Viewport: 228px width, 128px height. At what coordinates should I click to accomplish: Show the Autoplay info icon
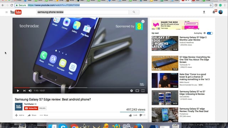(204, 33)
